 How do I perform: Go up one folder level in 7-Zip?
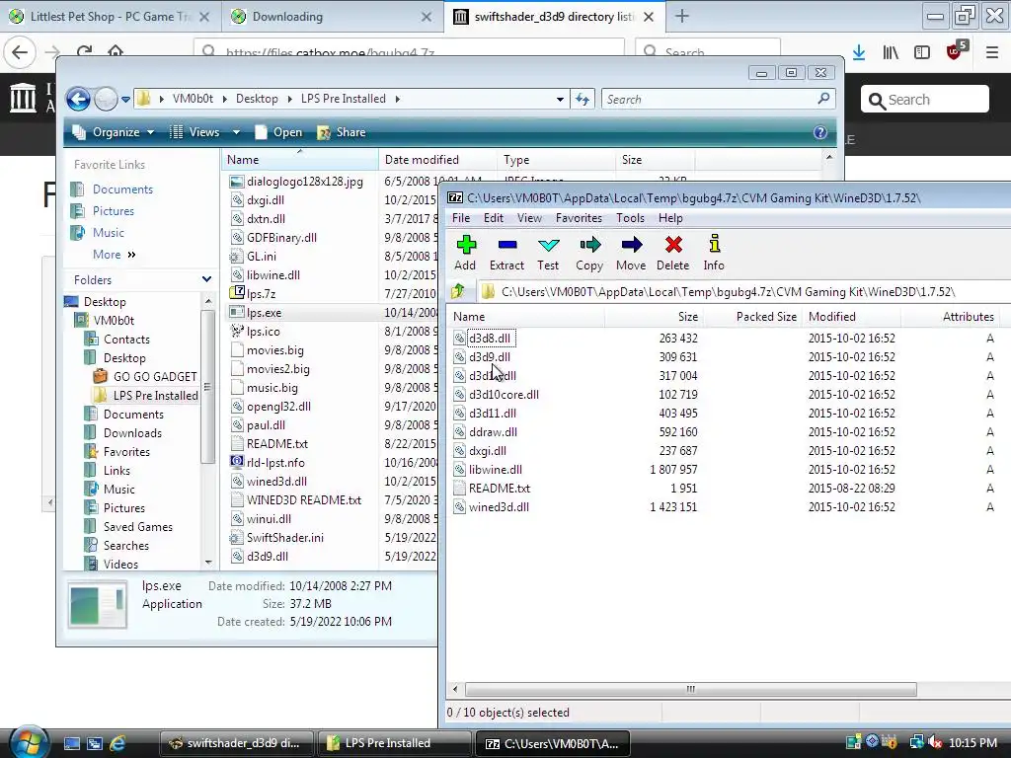[x=458, y=291]
